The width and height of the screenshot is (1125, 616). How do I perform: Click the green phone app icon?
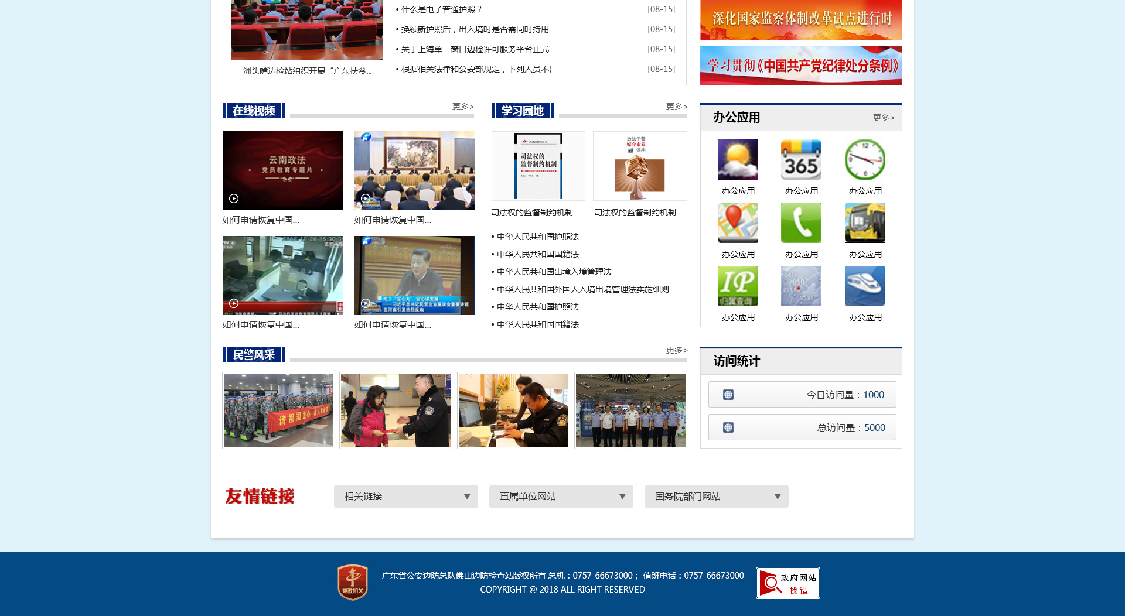coord(801,223)
